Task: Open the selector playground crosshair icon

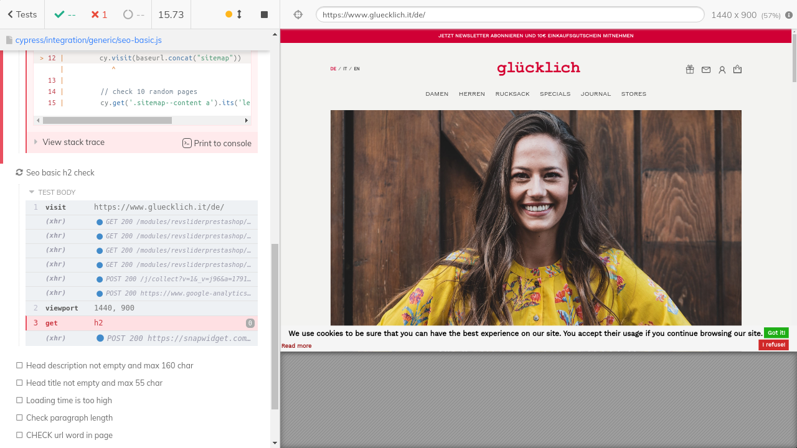Action: [298, 14]
